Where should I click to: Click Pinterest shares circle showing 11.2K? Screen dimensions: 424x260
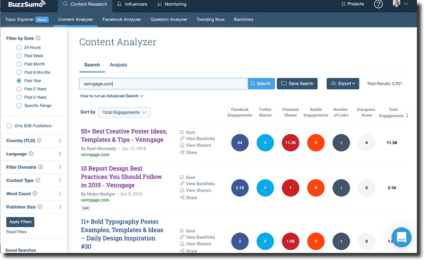pyautogui.click(x=290, y=142)
